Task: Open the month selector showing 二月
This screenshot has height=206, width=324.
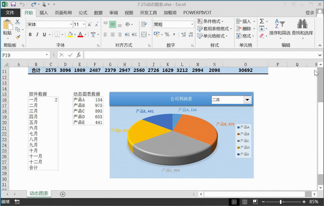Action: (248, 99)
